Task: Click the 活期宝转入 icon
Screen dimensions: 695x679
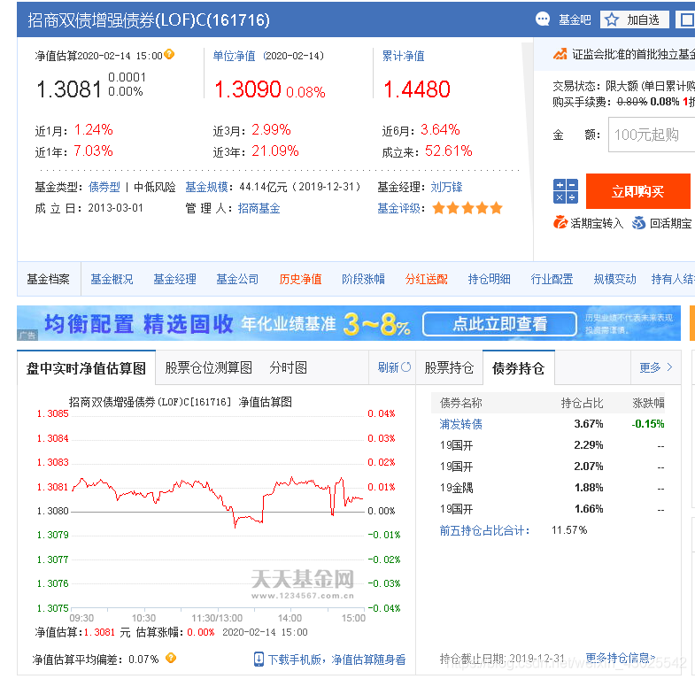Action: pyautogui.click(x=560, y=222)
